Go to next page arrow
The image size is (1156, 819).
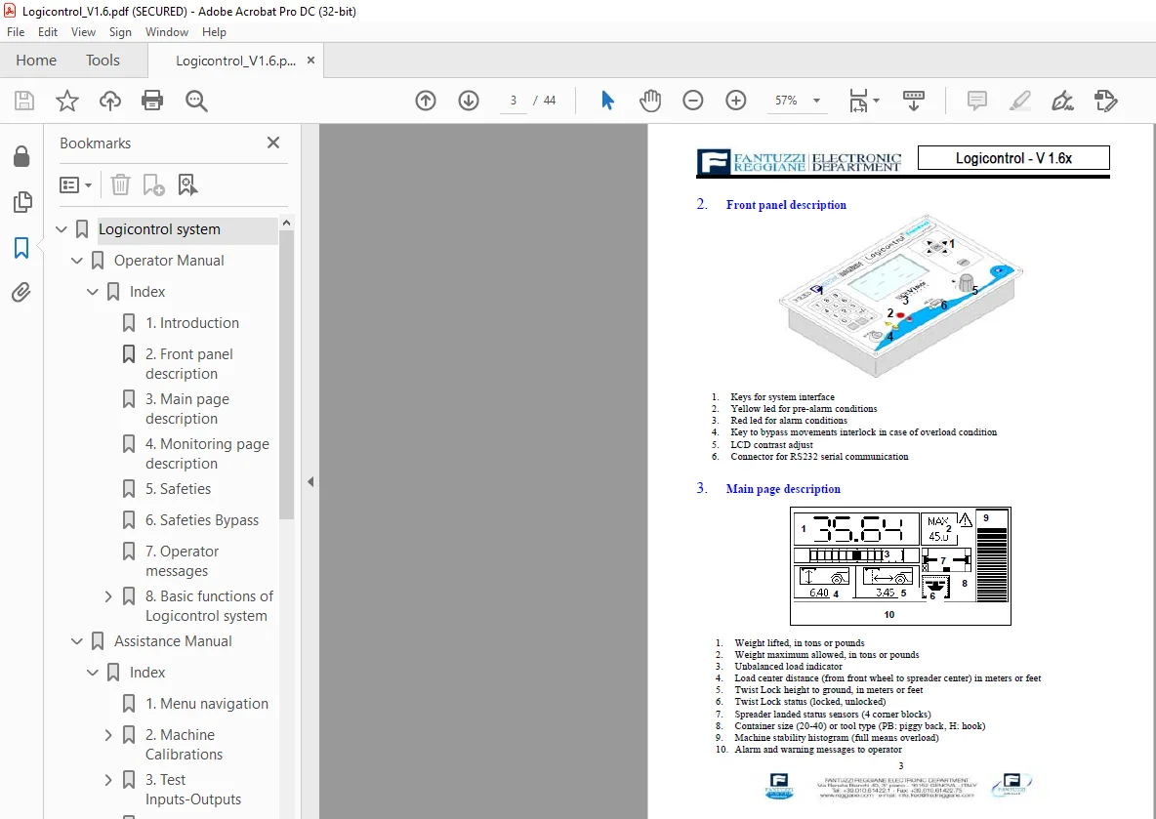[469, 101]
